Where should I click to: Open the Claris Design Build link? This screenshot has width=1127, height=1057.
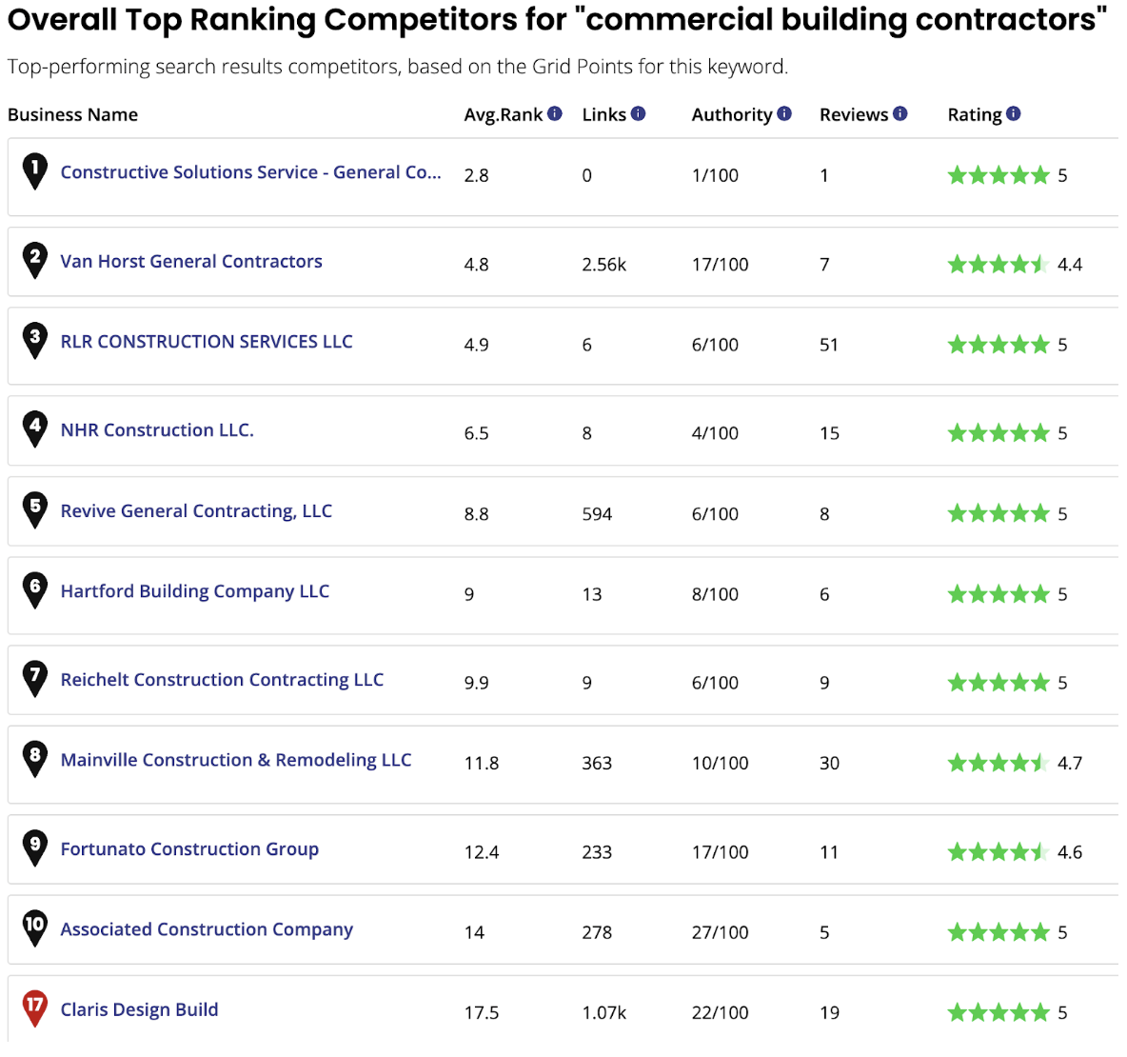click(139, 1008)
